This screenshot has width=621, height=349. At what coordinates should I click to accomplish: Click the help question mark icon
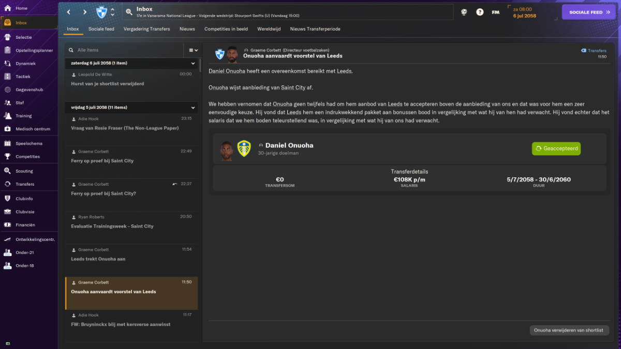[480, 12]
